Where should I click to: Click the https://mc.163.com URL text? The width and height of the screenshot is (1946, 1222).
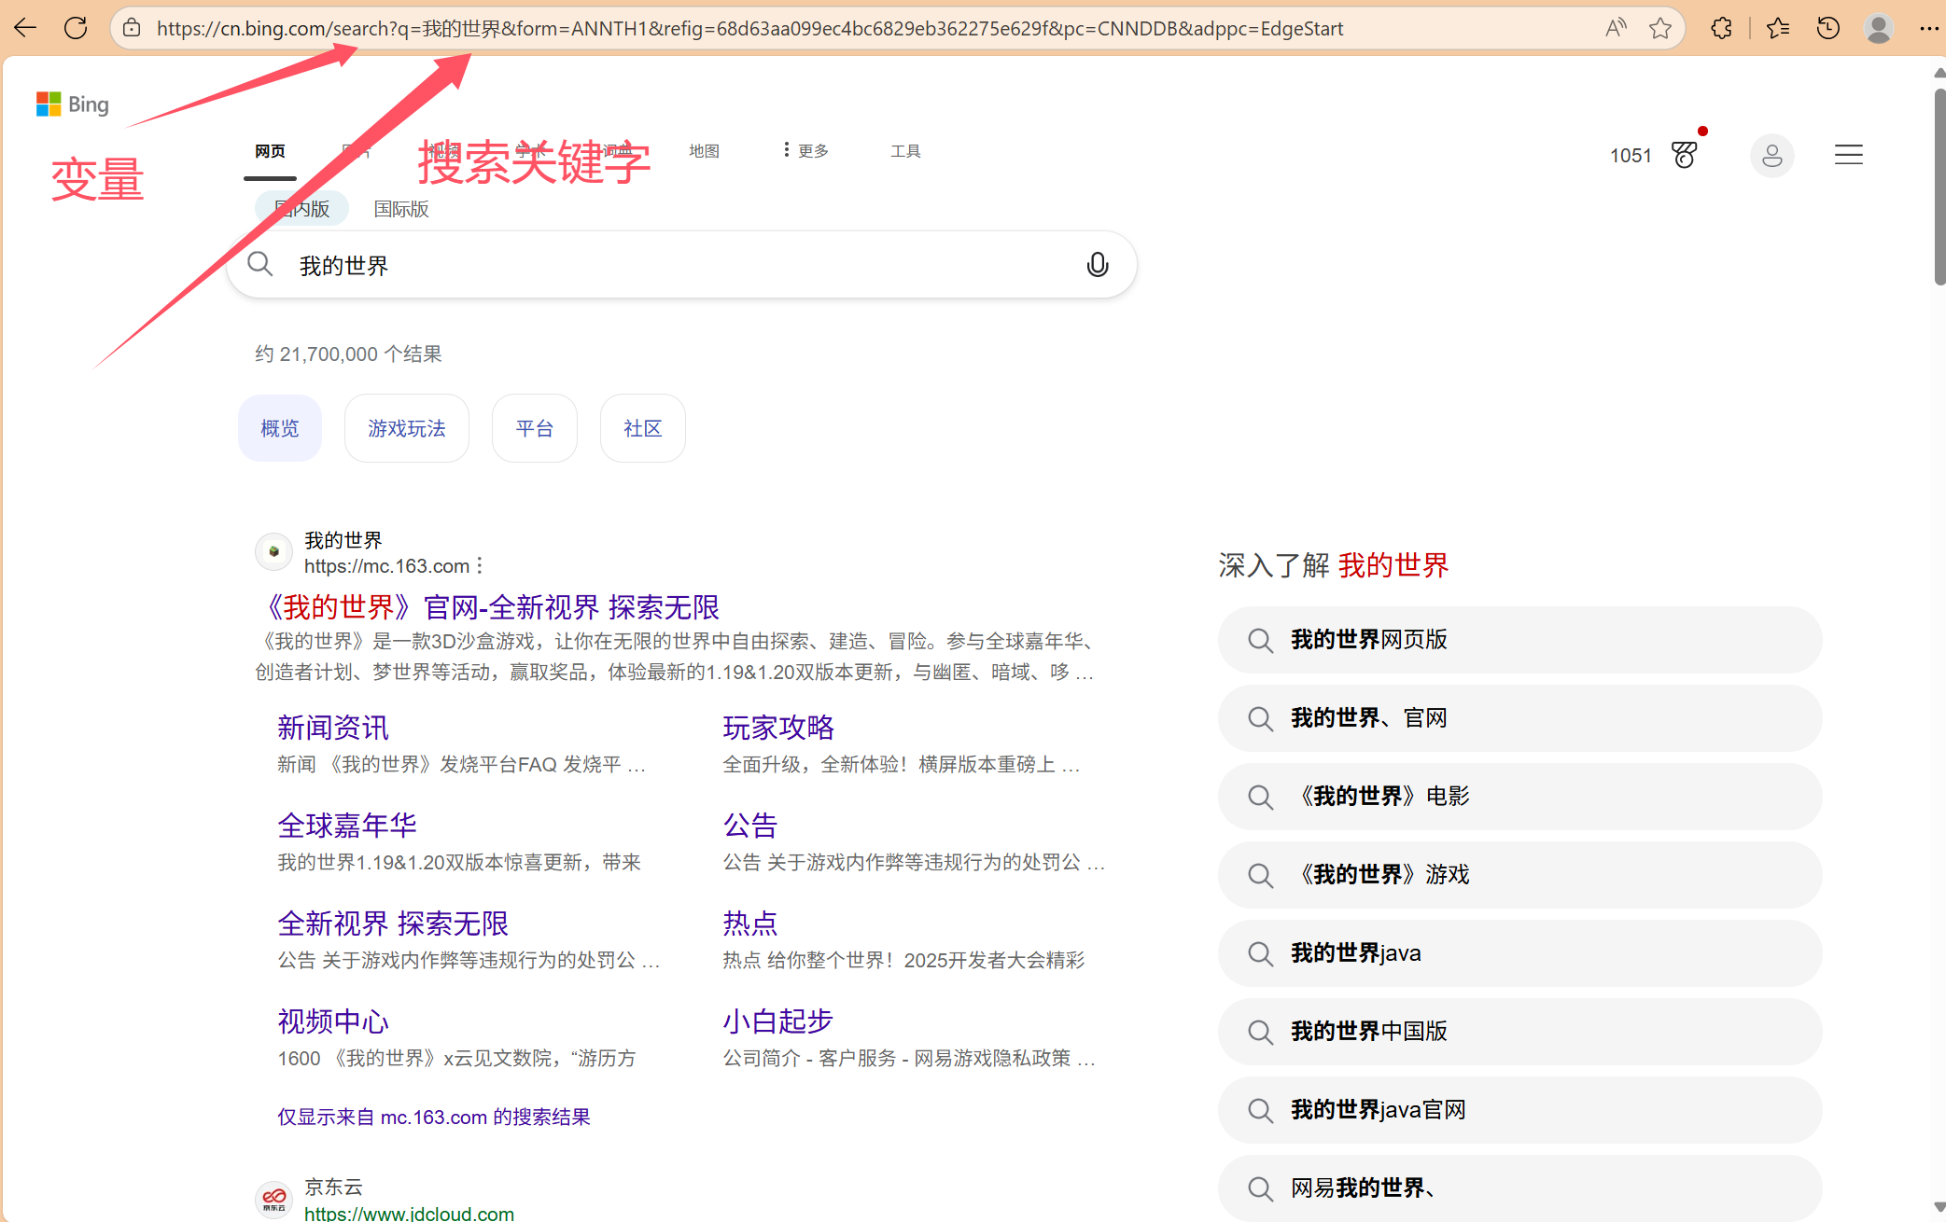point(386,566)
